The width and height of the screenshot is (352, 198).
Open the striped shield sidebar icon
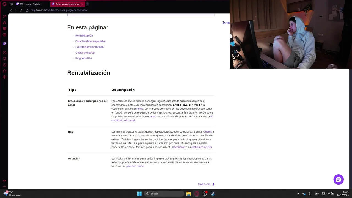tap(4, 29)
